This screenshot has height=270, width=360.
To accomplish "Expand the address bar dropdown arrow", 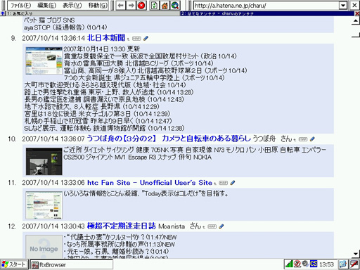I will click(343, 6).
